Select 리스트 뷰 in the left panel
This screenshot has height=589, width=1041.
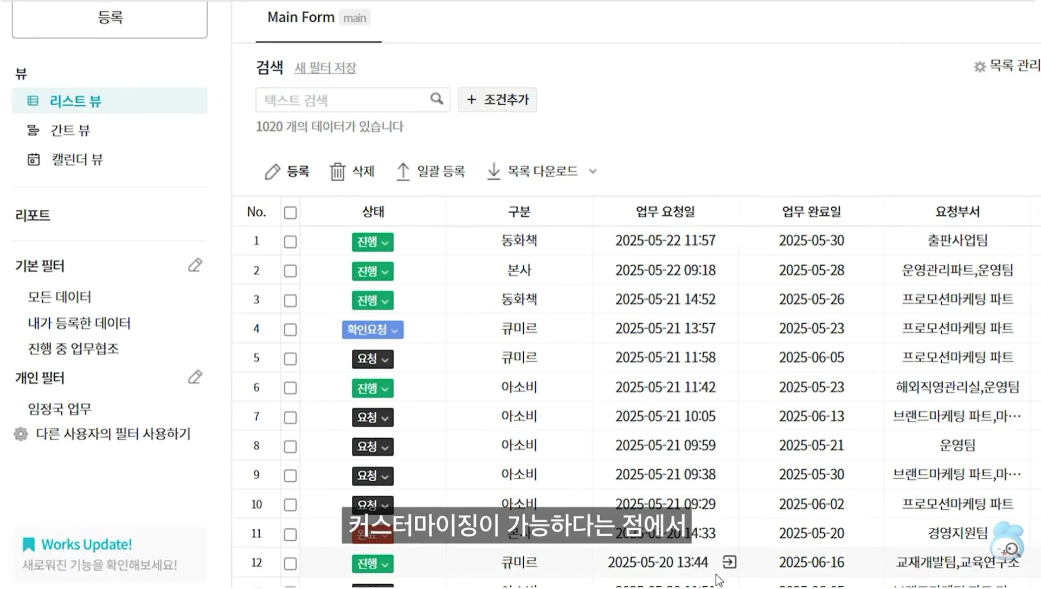pos(75,101)
